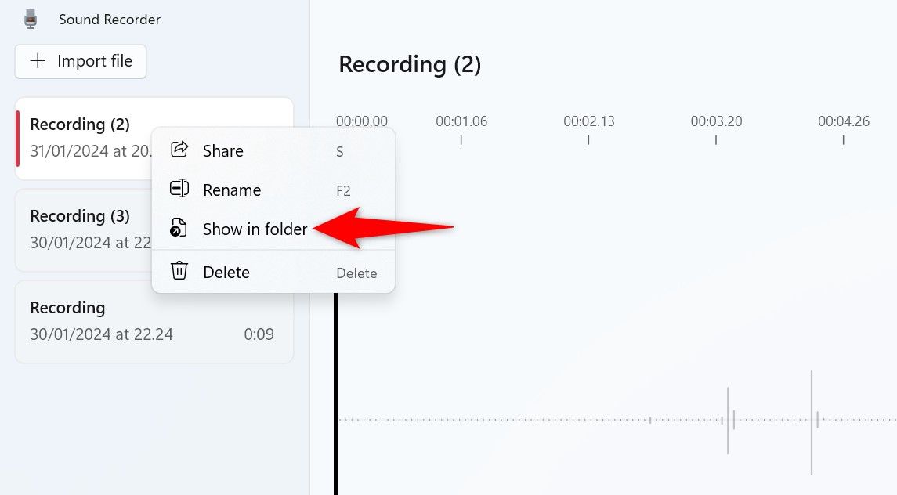
Task: Click the 00:02.13 timestamp on the timeline
Action: pyautogui.click(x=588, y=121)
